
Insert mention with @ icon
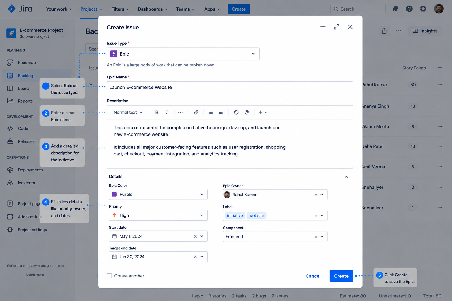pyautogui.click(x=247, y=112)
